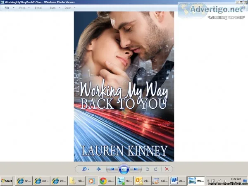Click the network signal tray icon
Viewport: 248px width, 186px height.
coord(219,181)
